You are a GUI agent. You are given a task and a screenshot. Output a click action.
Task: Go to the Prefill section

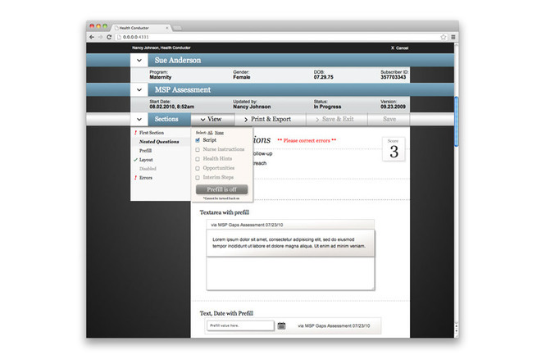point(146,151)
